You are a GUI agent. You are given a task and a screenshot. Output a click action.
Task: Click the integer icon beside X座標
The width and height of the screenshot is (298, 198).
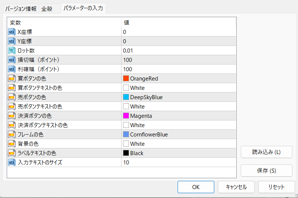click(x=11, y=32)
